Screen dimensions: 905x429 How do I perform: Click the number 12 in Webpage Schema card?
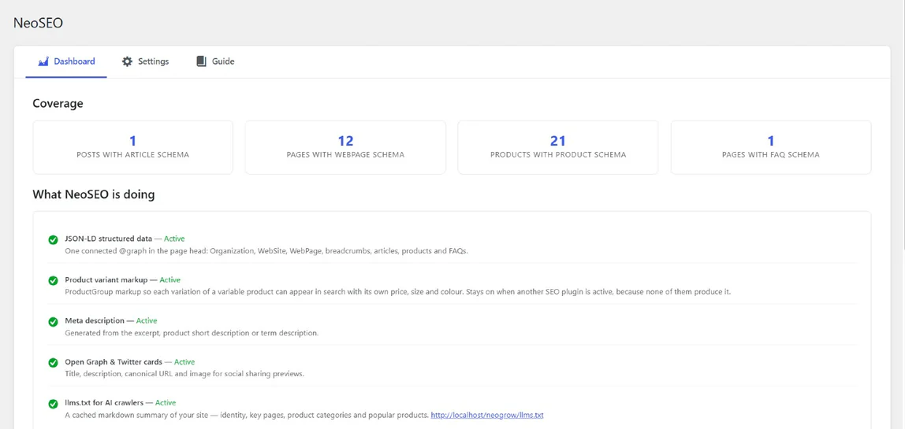tap(345, 141)
